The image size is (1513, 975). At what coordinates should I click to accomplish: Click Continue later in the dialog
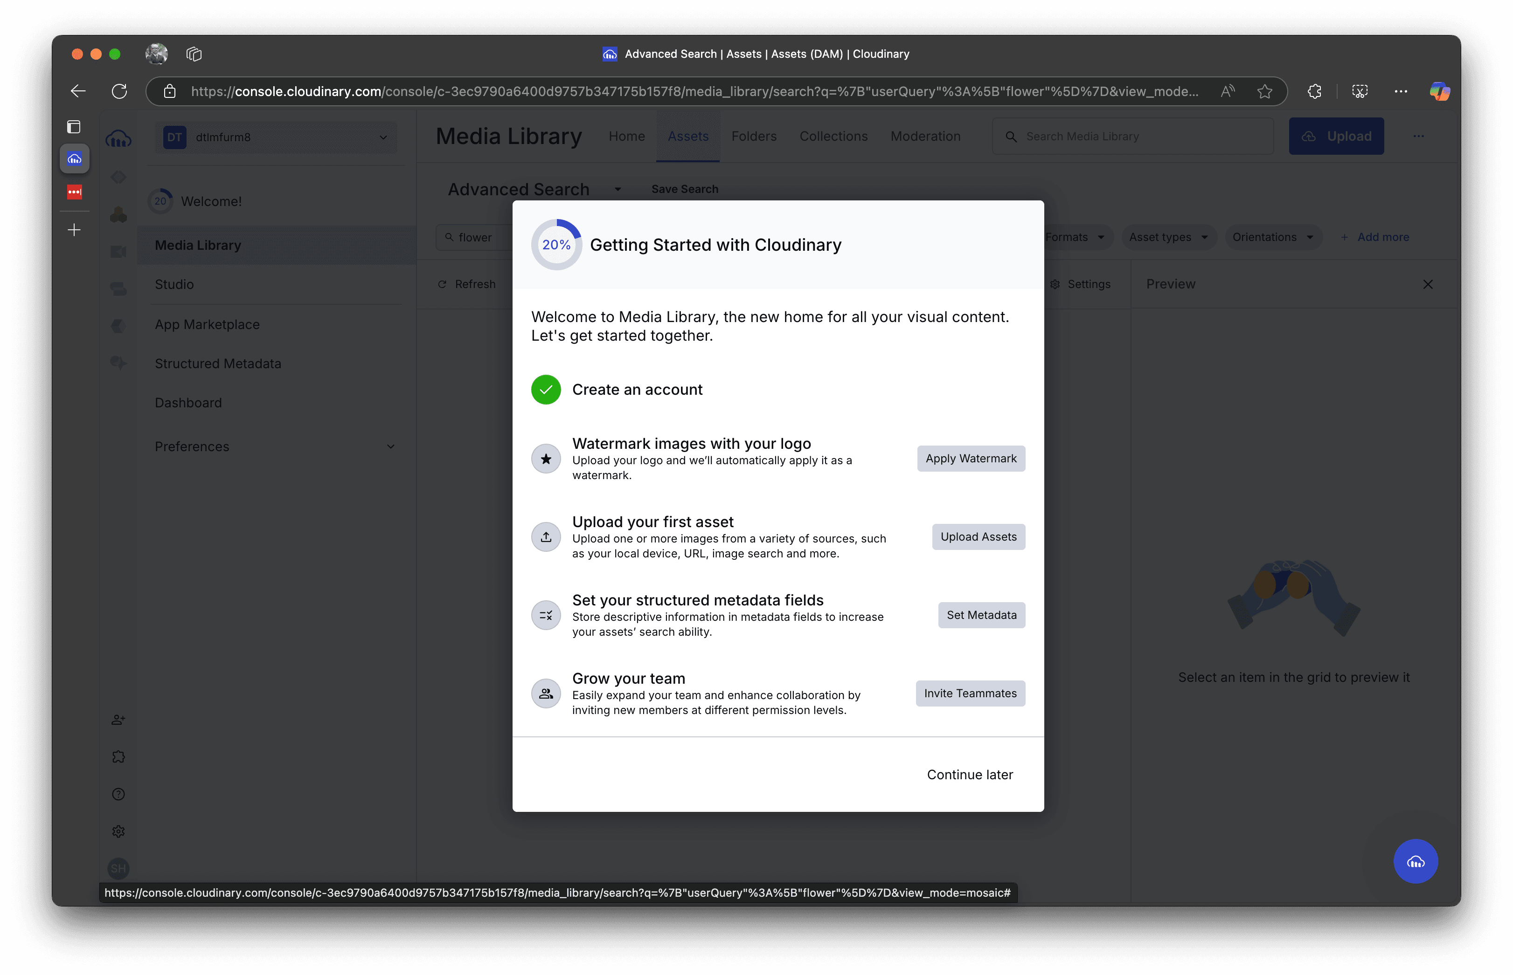click(969, 774)
